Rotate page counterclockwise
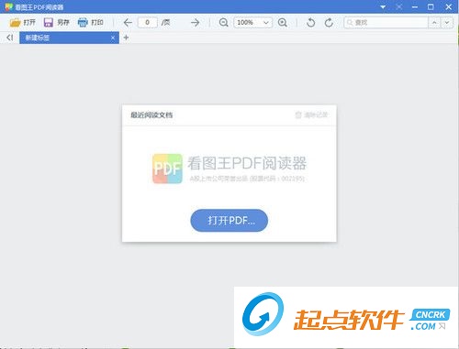459x349 pixels. [x=310, y=22]
